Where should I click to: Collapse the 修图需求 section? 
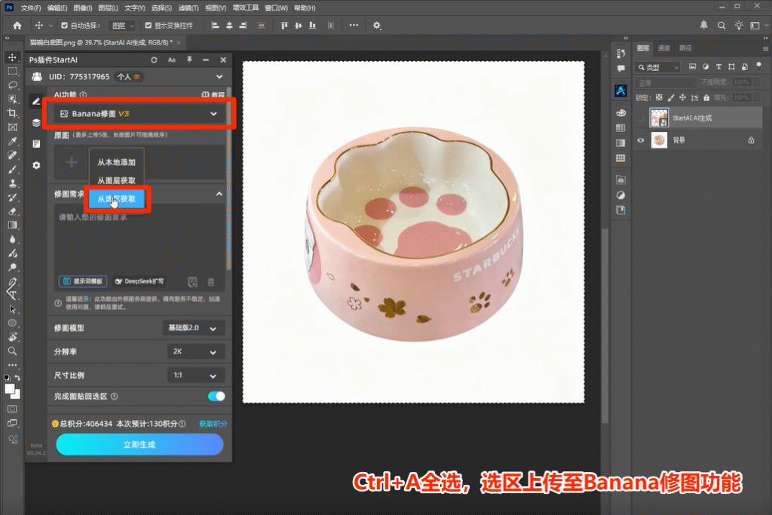coord(219,194)
